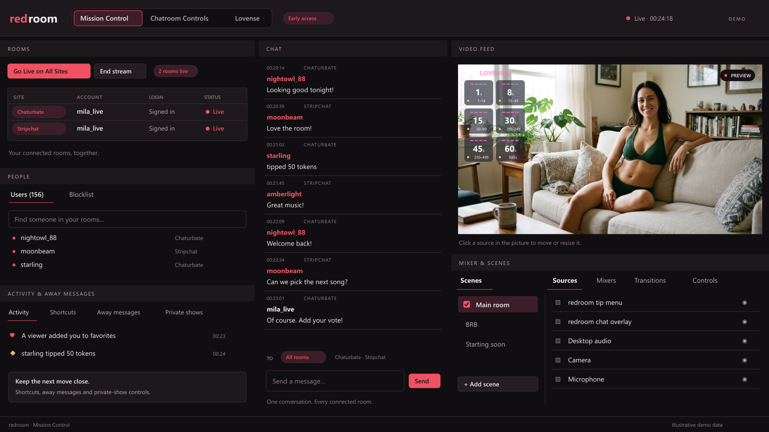Toggle visibility of redroom chat overlay source
The width and height of the screenshot is (769, 432).
pos(744,322)
